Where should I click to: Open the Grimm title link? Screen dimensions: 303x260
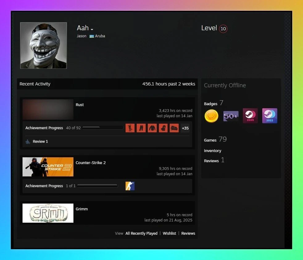click(81, 209)
